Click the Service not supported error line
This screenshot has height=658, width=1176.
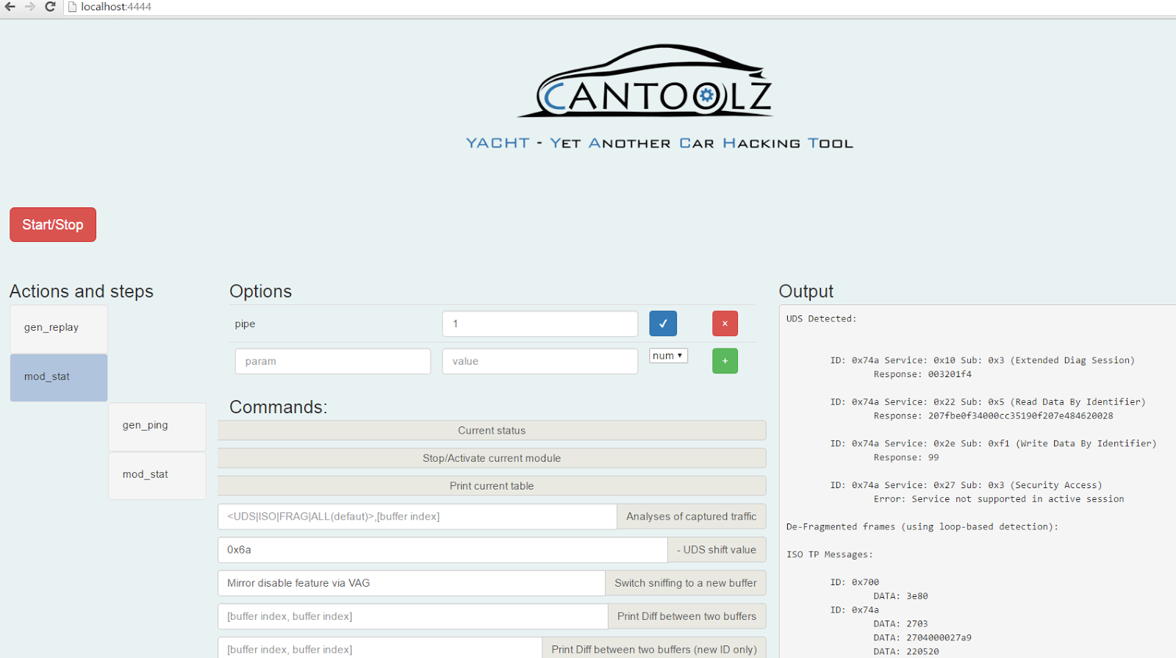999,499
